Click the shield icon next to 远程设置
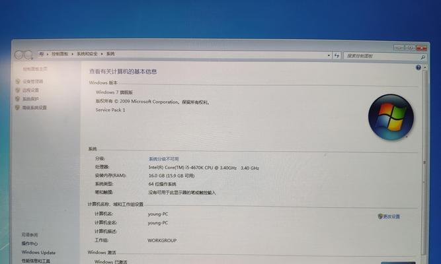This screenshot has height=264, width=441. [x=18, y=90]
